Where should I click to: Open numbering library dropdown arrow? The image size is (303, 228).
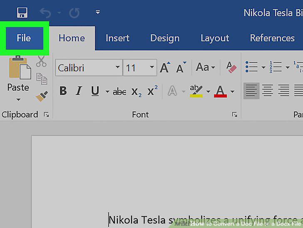(x=288, y=67)
